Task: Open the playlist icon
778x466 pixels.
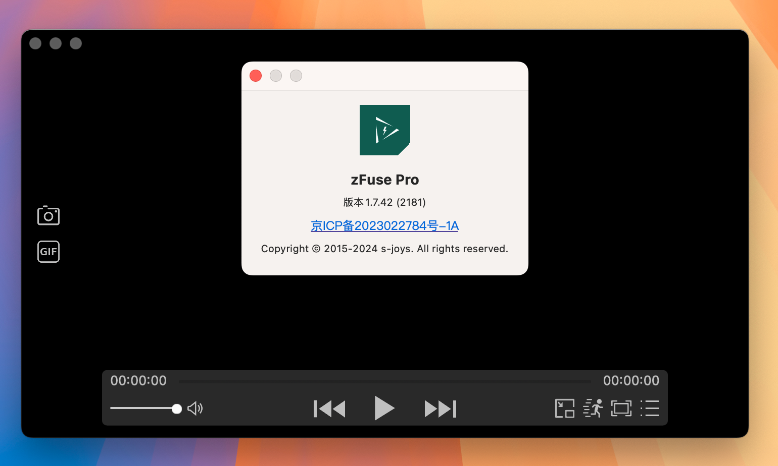Action: pyautogui.click(x=650, y=409)
